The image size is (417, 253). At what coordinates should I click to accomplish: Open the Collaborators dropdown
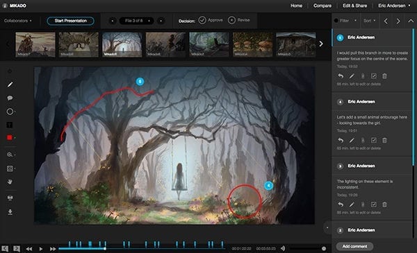coord(17,20)
